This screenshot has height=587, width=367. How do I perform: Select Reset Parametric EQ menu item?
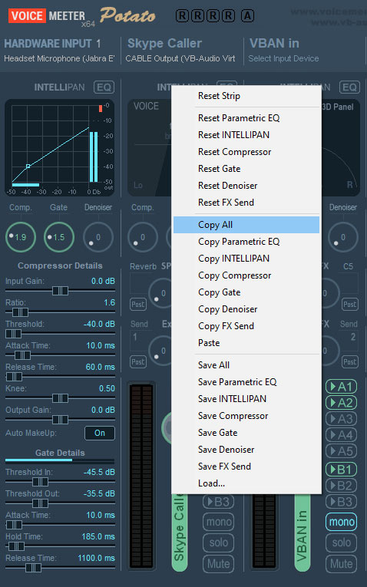coord(246,118)
